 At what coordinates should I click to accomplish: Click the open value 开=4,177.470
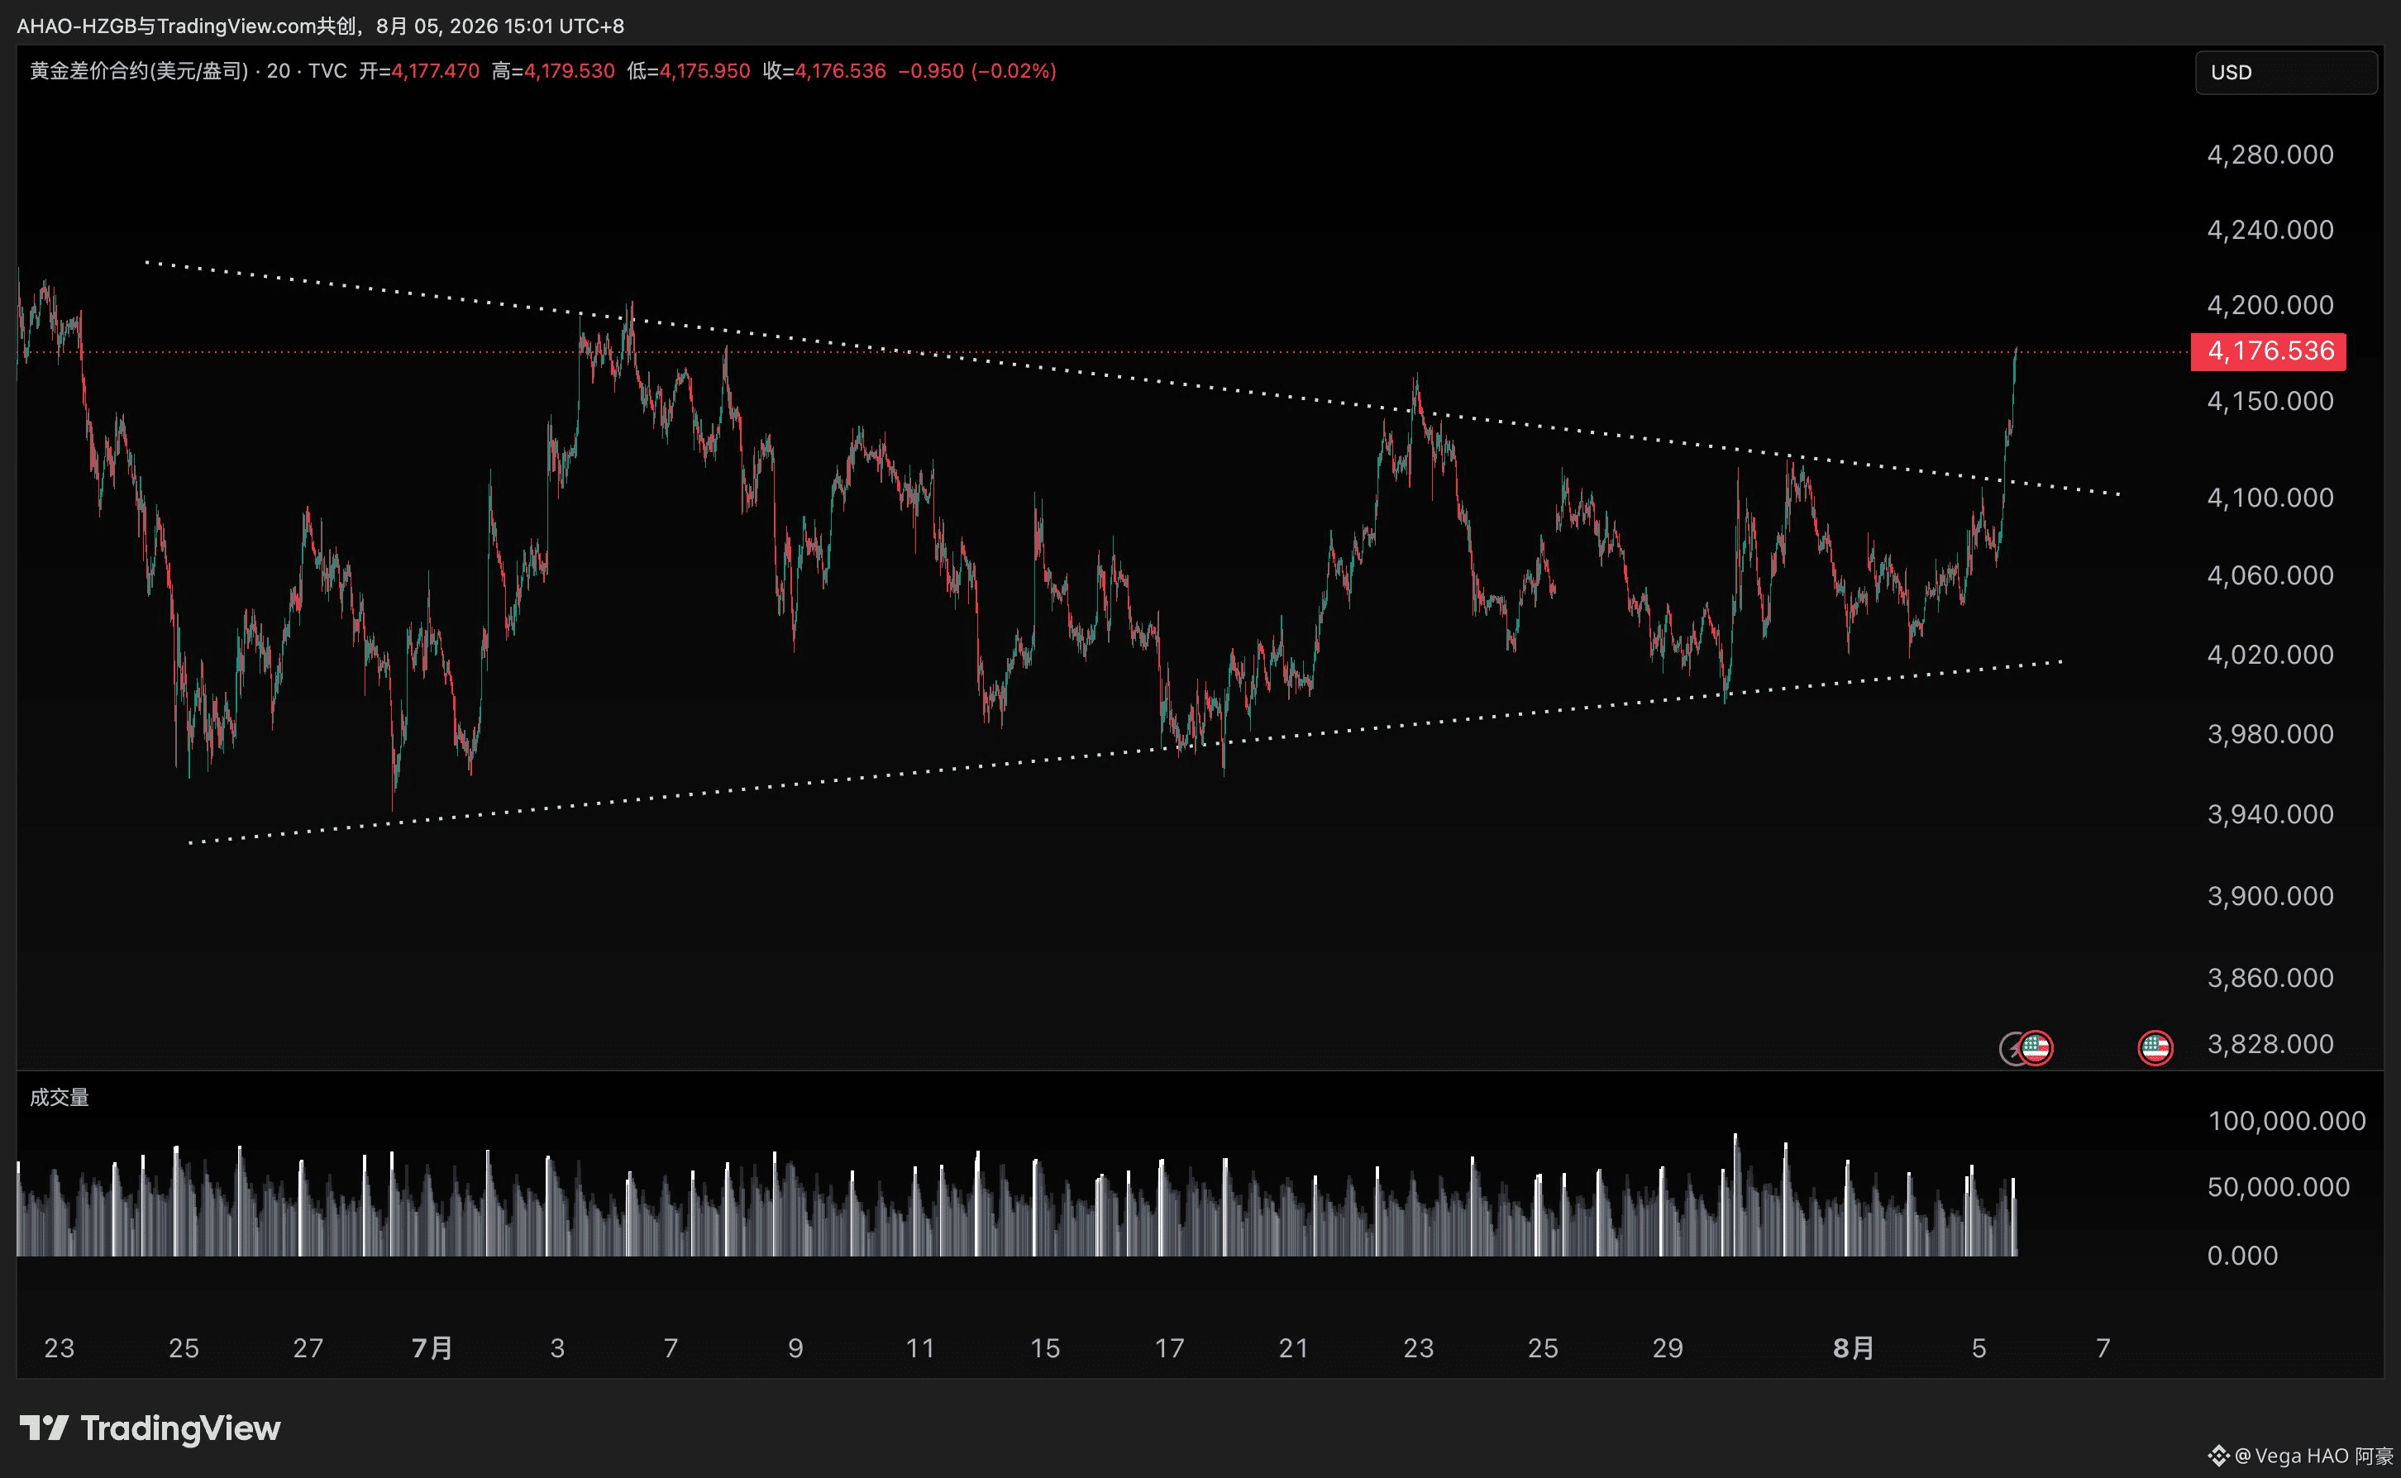(419, 71)
